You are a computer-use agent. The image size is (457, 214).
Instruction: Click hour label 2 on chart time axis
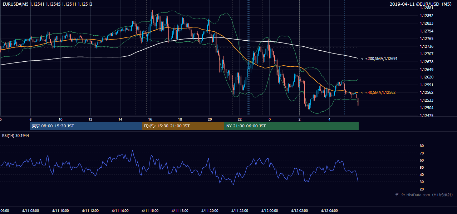pos(299,119)
